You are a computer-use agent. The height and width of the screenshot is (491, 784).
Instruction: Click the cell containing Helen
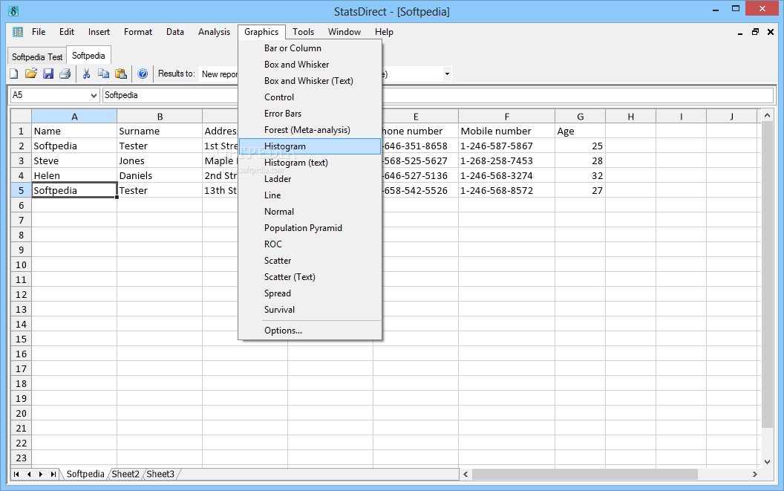(x=74, y=176)
